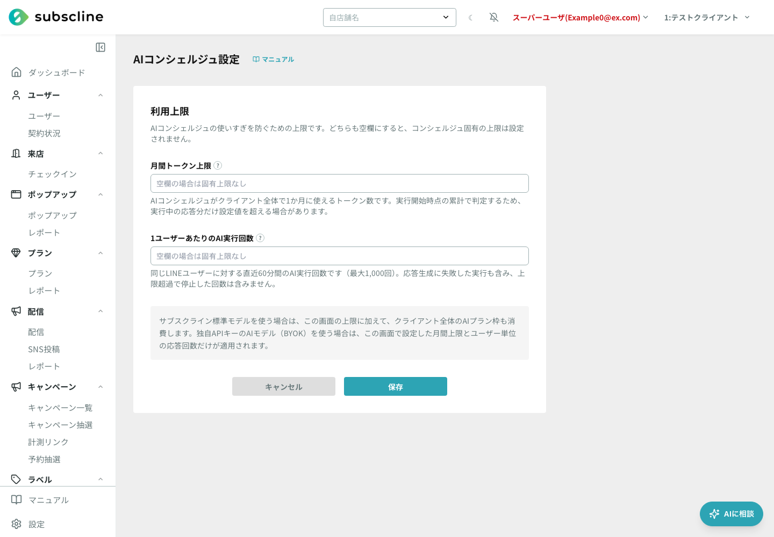Viewport: 774px width, 537px height.
Task: Click the help icon next to 月間トークン上限
Action: click(x=218, y=165)
